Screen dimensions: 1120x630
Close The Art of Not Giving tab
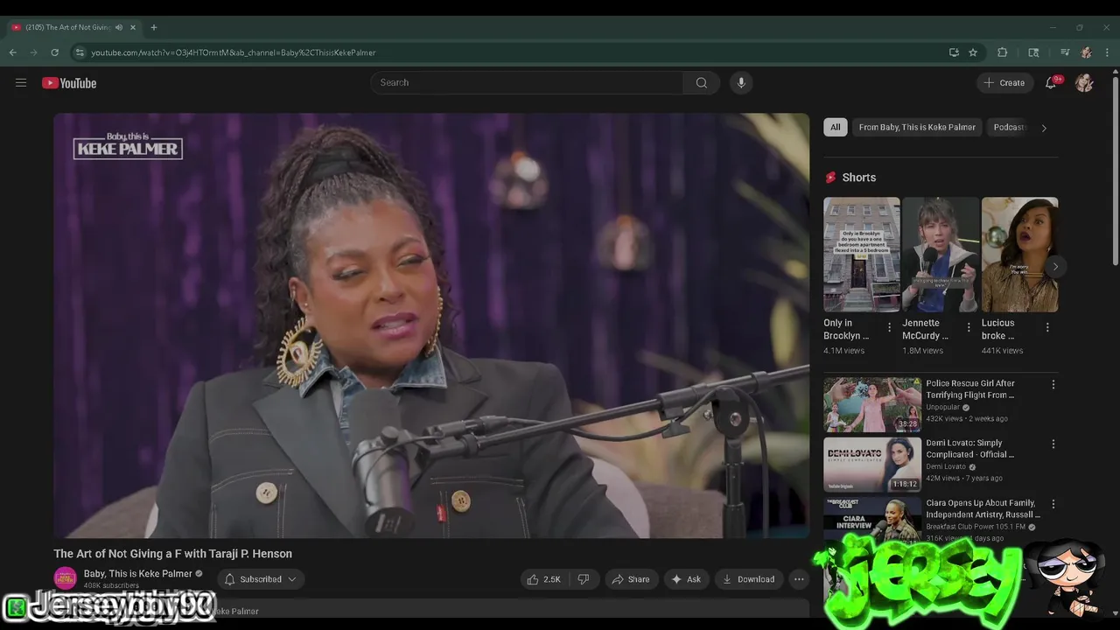tap(133, 27)
